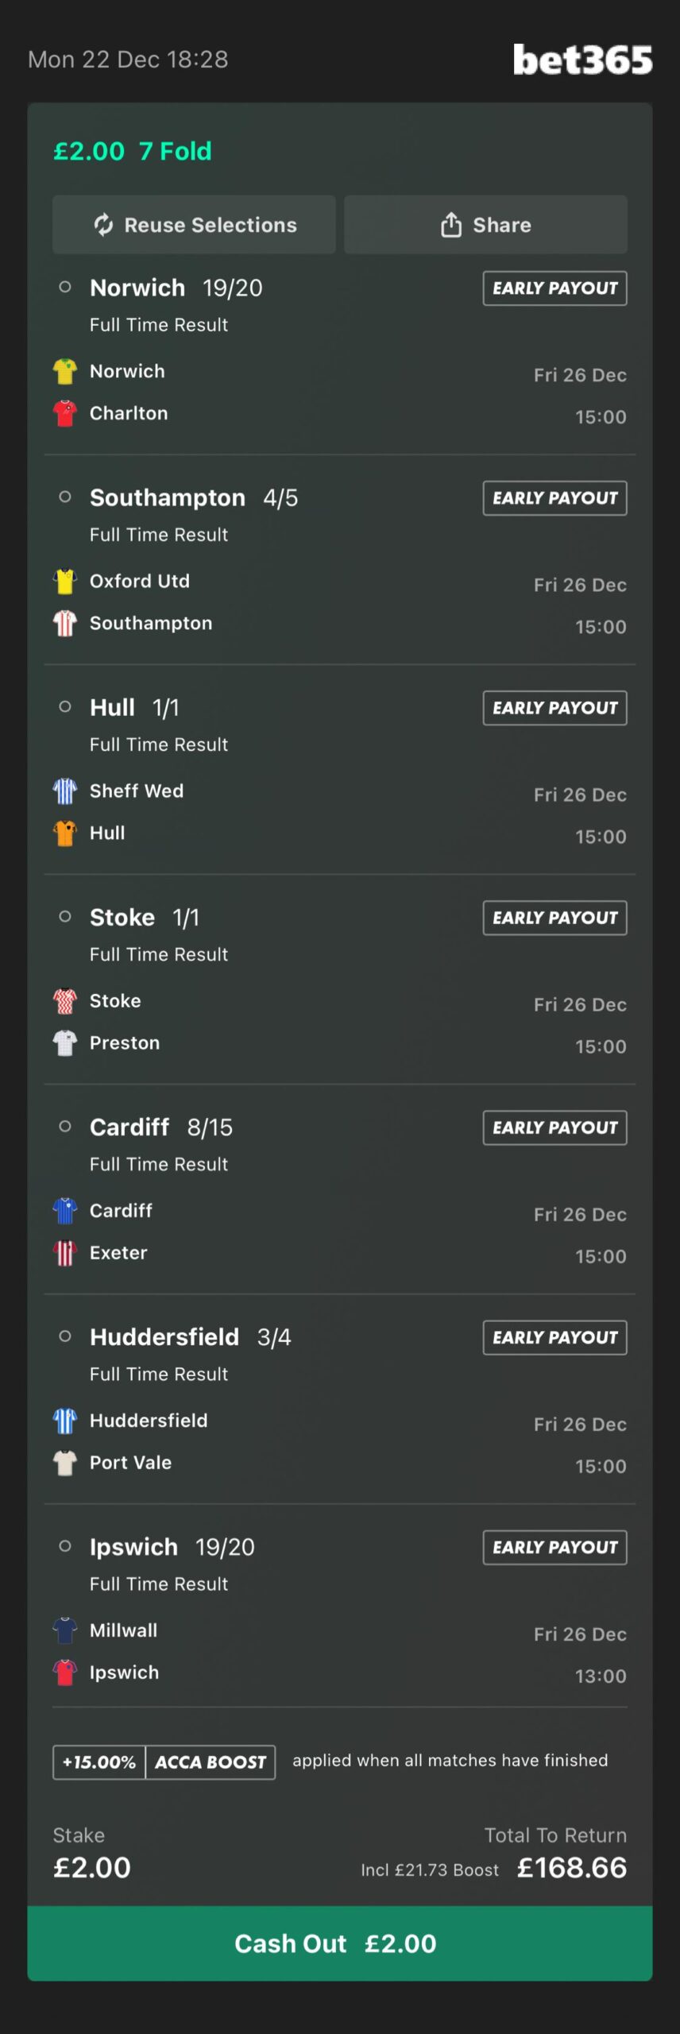Tap the Reuse Selections button
This screenshot has height=2034, width=680.
(x=194, y=225)
